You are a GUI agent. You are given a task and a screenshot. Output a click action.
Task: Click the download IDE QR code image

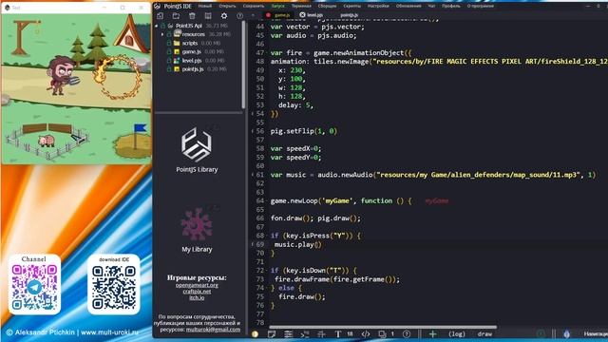pos(114,287)
